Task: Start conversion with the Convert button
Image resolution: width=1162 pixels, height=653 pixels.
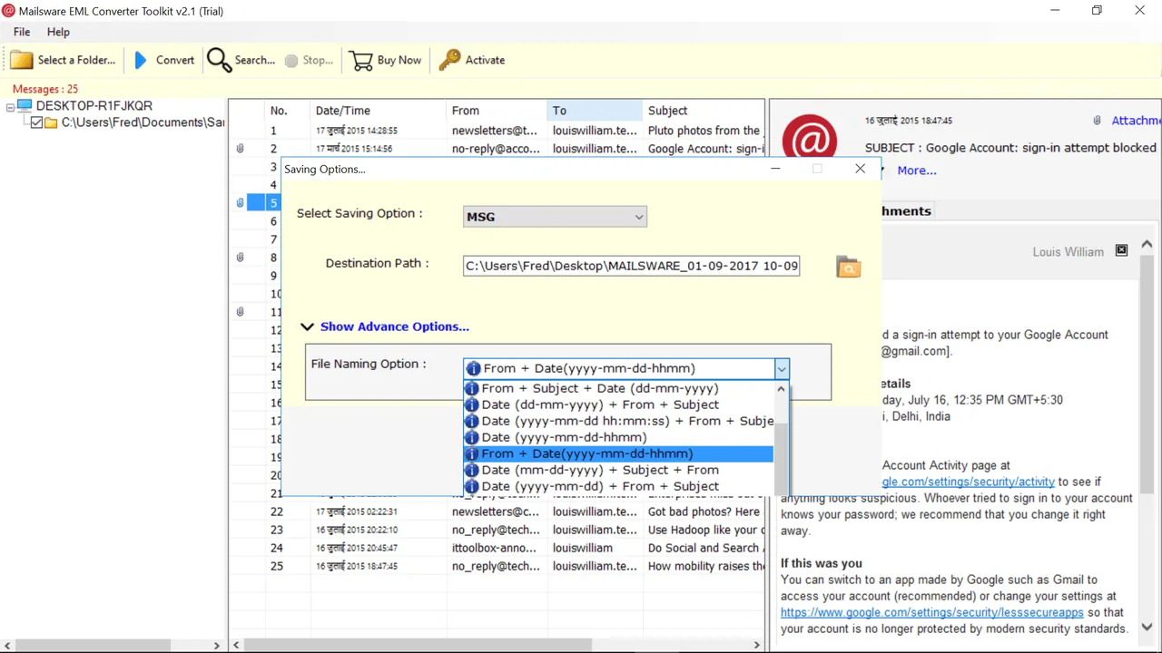Action: 164,60
